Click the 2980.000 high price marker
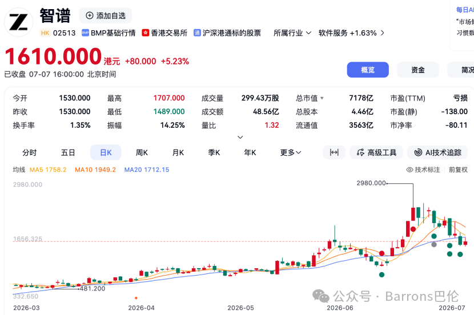Screen dimensions: 474x315 [x=371, y=183]
